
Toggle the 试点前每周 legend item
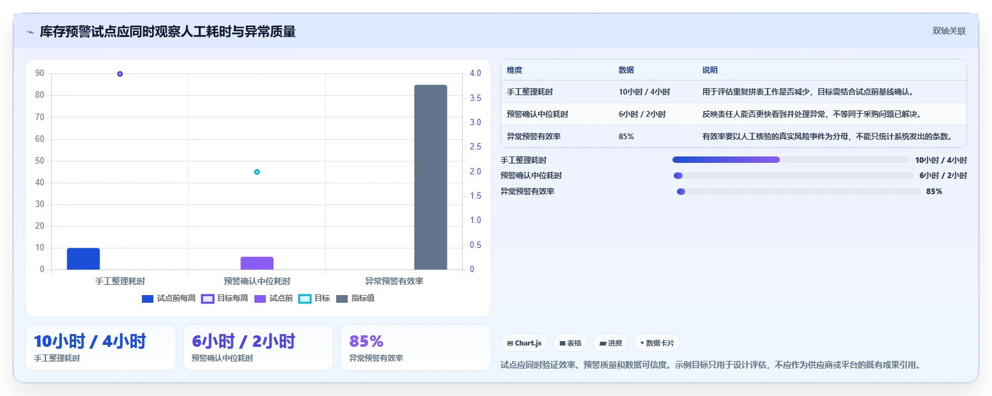169,298
